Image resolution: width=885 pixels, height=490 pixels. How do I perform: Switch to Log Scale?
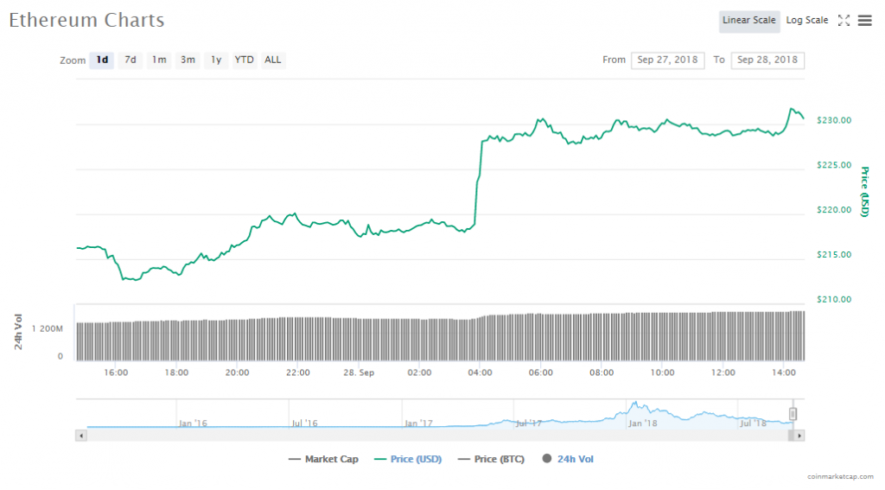[806, 21]
